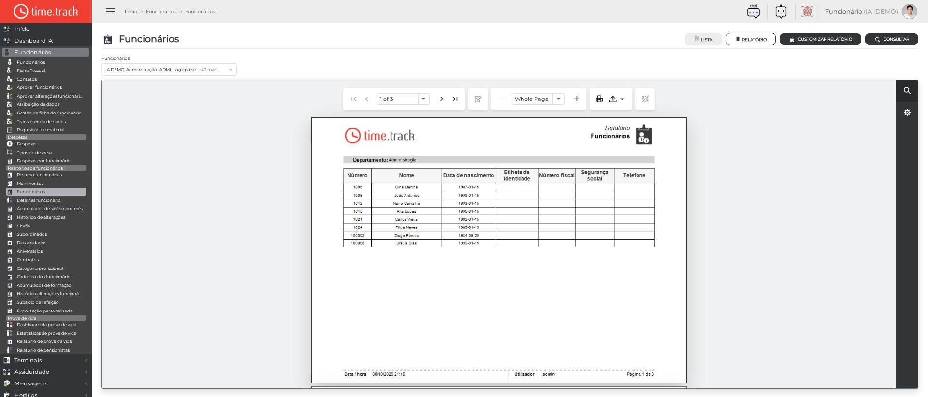Go to next report page
This screenshot has width=928, height=397.
[441, 99]
